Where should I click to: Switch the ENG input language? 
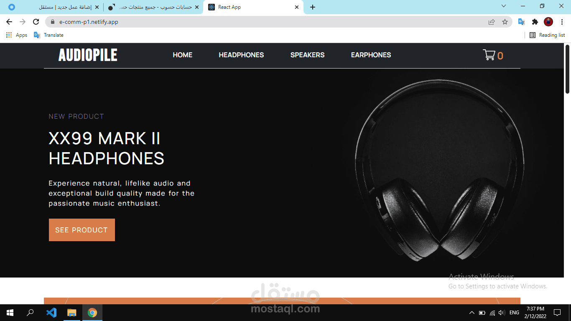pyautogui.click(x=514, y=313)
